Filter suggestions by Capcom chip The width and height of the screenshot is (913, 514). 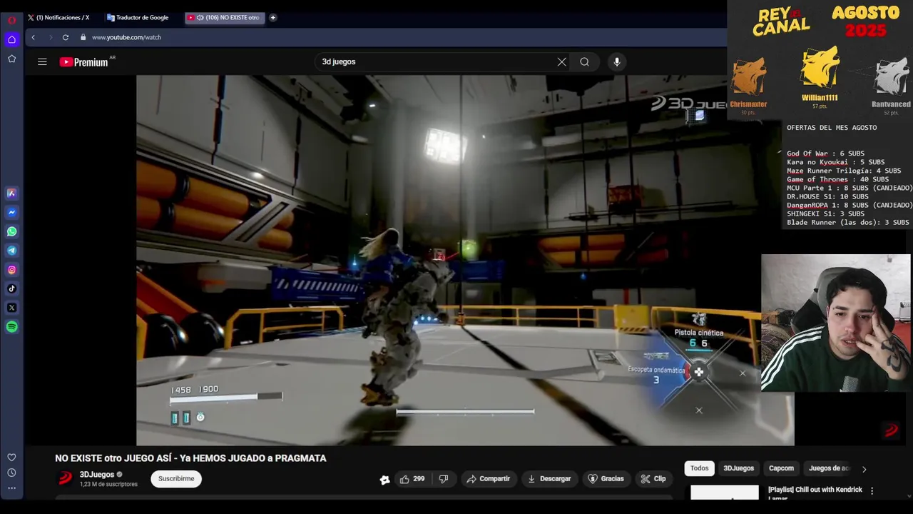(781, 468)
